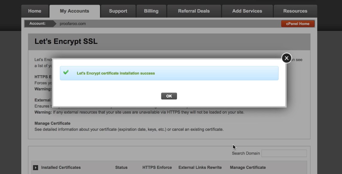This screenshot has width=342, height=174.
Task: Open the Resources tab
Action: (x=295, y=11)
